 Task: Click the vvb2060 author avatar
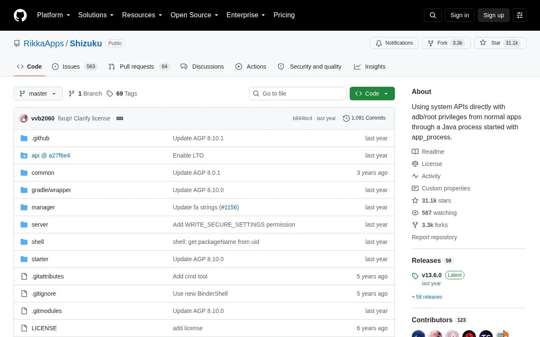point(24,118)
